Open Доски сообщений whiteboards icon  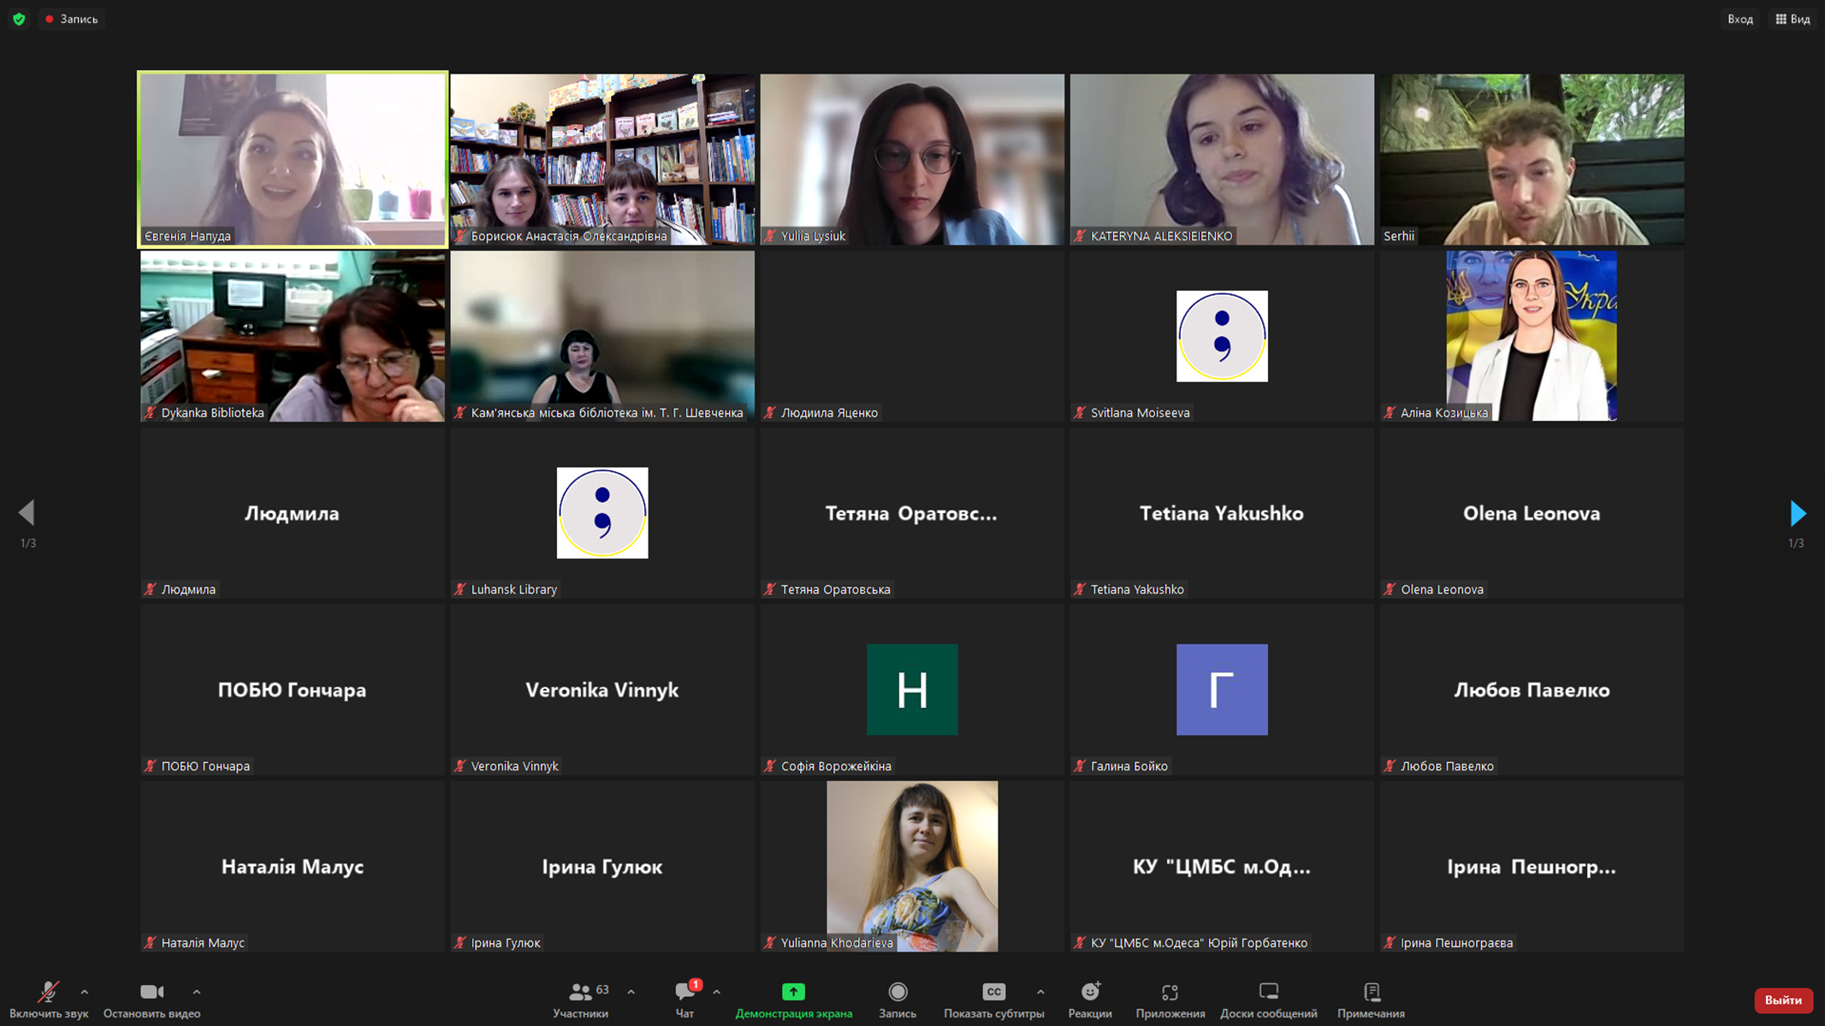1268,992
